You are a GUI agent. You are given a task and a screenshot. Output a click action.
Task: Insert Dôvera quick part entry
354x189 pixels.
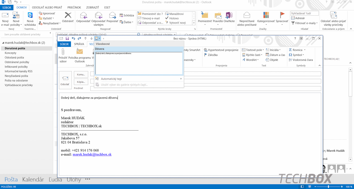click(x=139, y=61)
